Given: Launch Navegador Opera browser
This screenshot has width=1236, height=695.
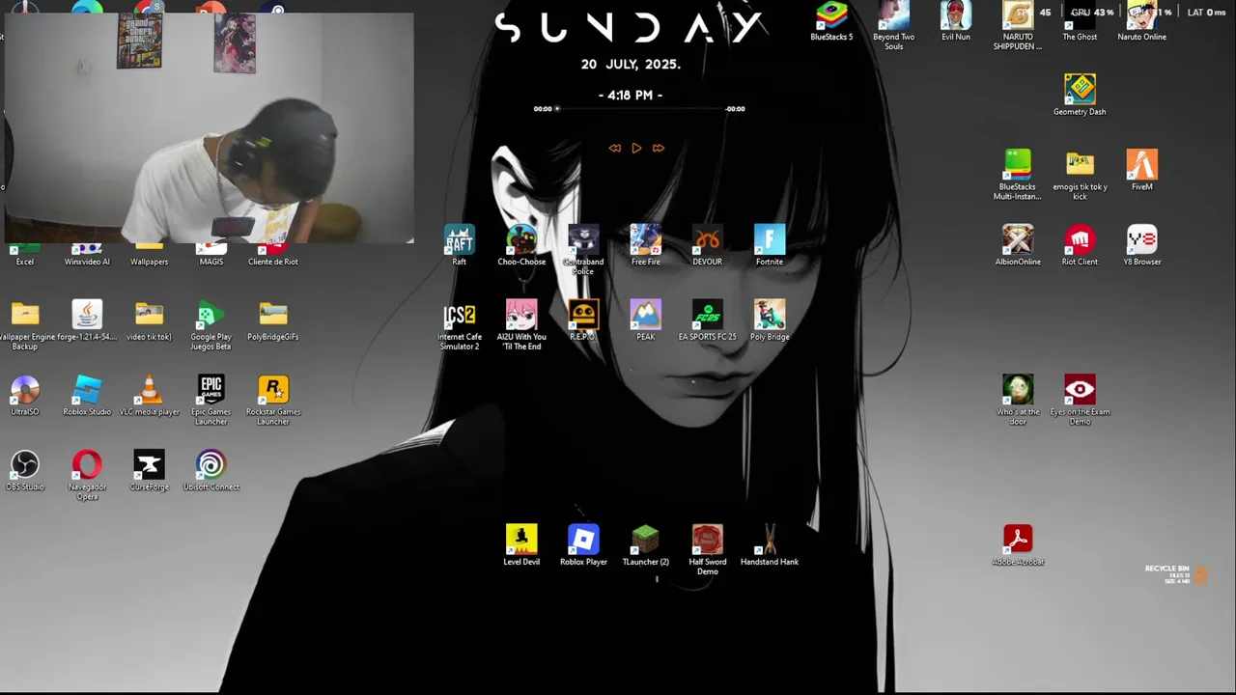Looking at the screenshot, I should pos(87,472).
